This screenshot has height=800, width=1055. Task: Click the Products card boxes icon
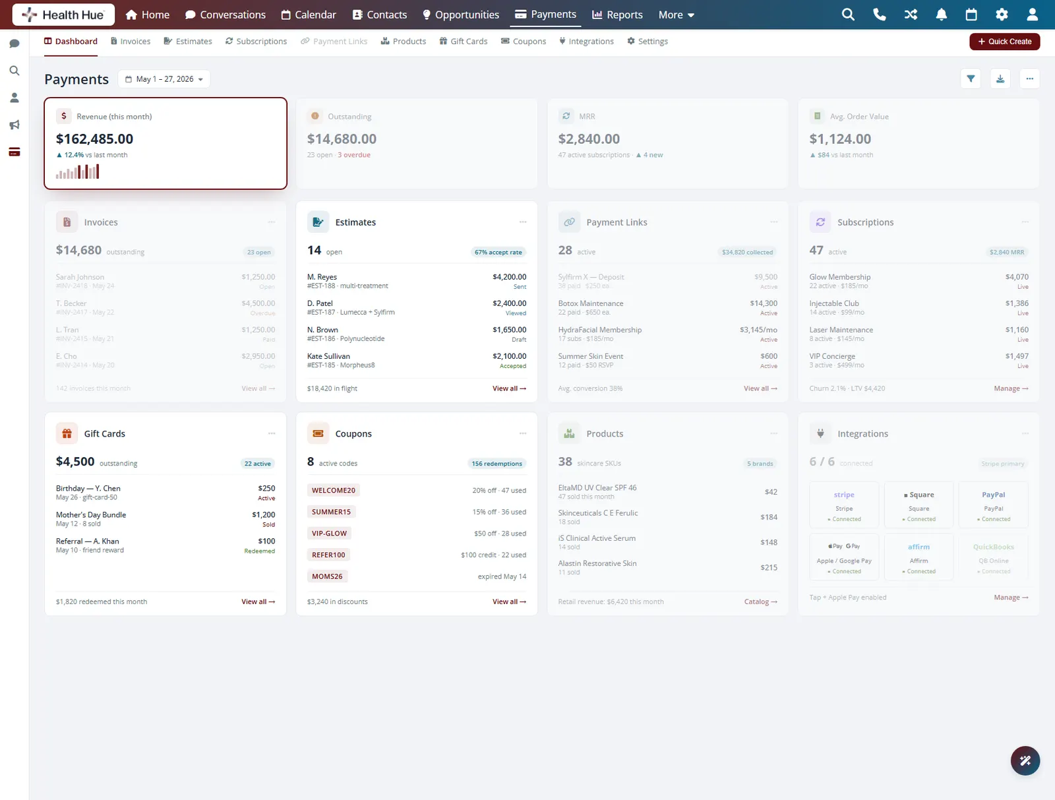(x=569, y=433)
